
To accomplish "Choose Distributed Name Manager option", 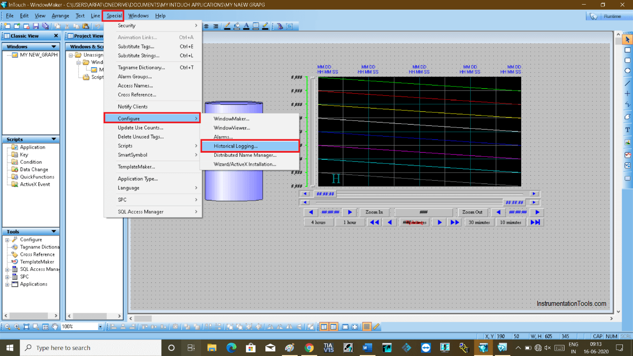I will point(250,155).
